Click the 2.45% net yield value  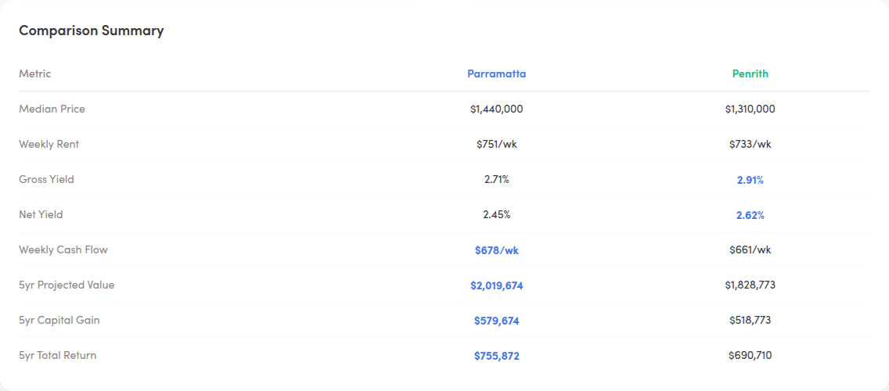497,214
